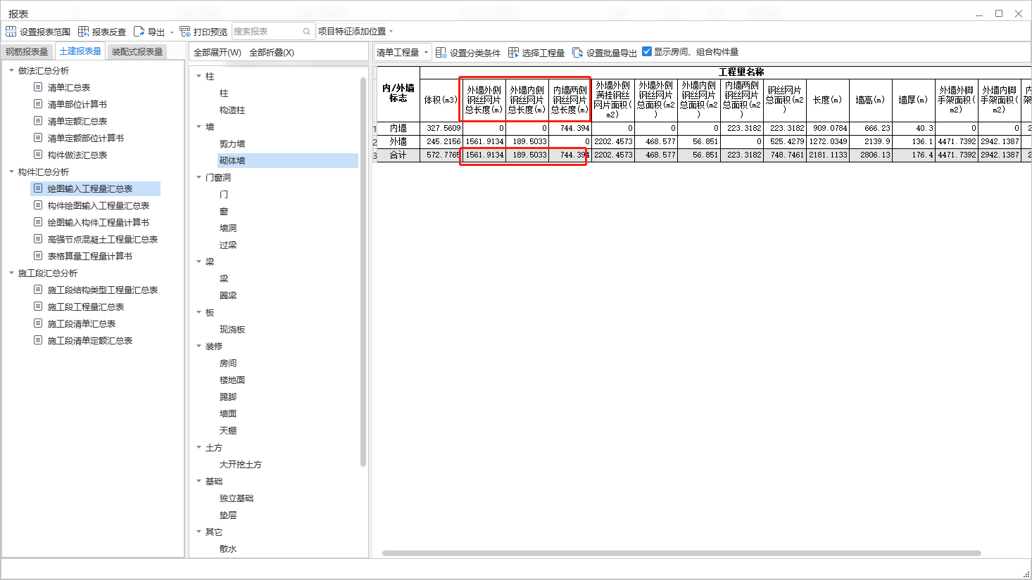The width and height of the screenshot is (1032, 580).
Task: Click the component tree vertical scrollbar
Action: [363, 272]
